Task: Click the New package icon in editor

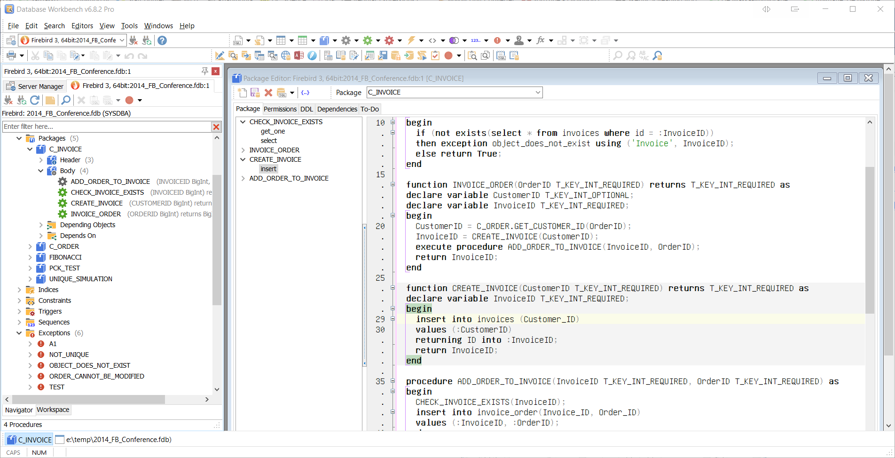Action: 242,93
